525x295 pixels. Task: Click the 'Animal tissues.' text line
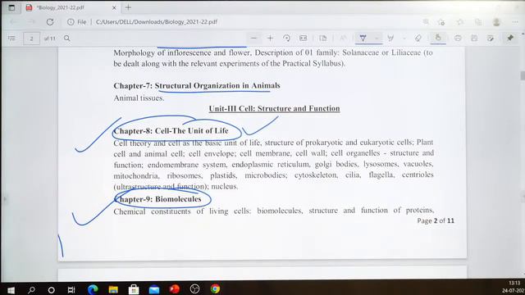click(x=139, y=98)
